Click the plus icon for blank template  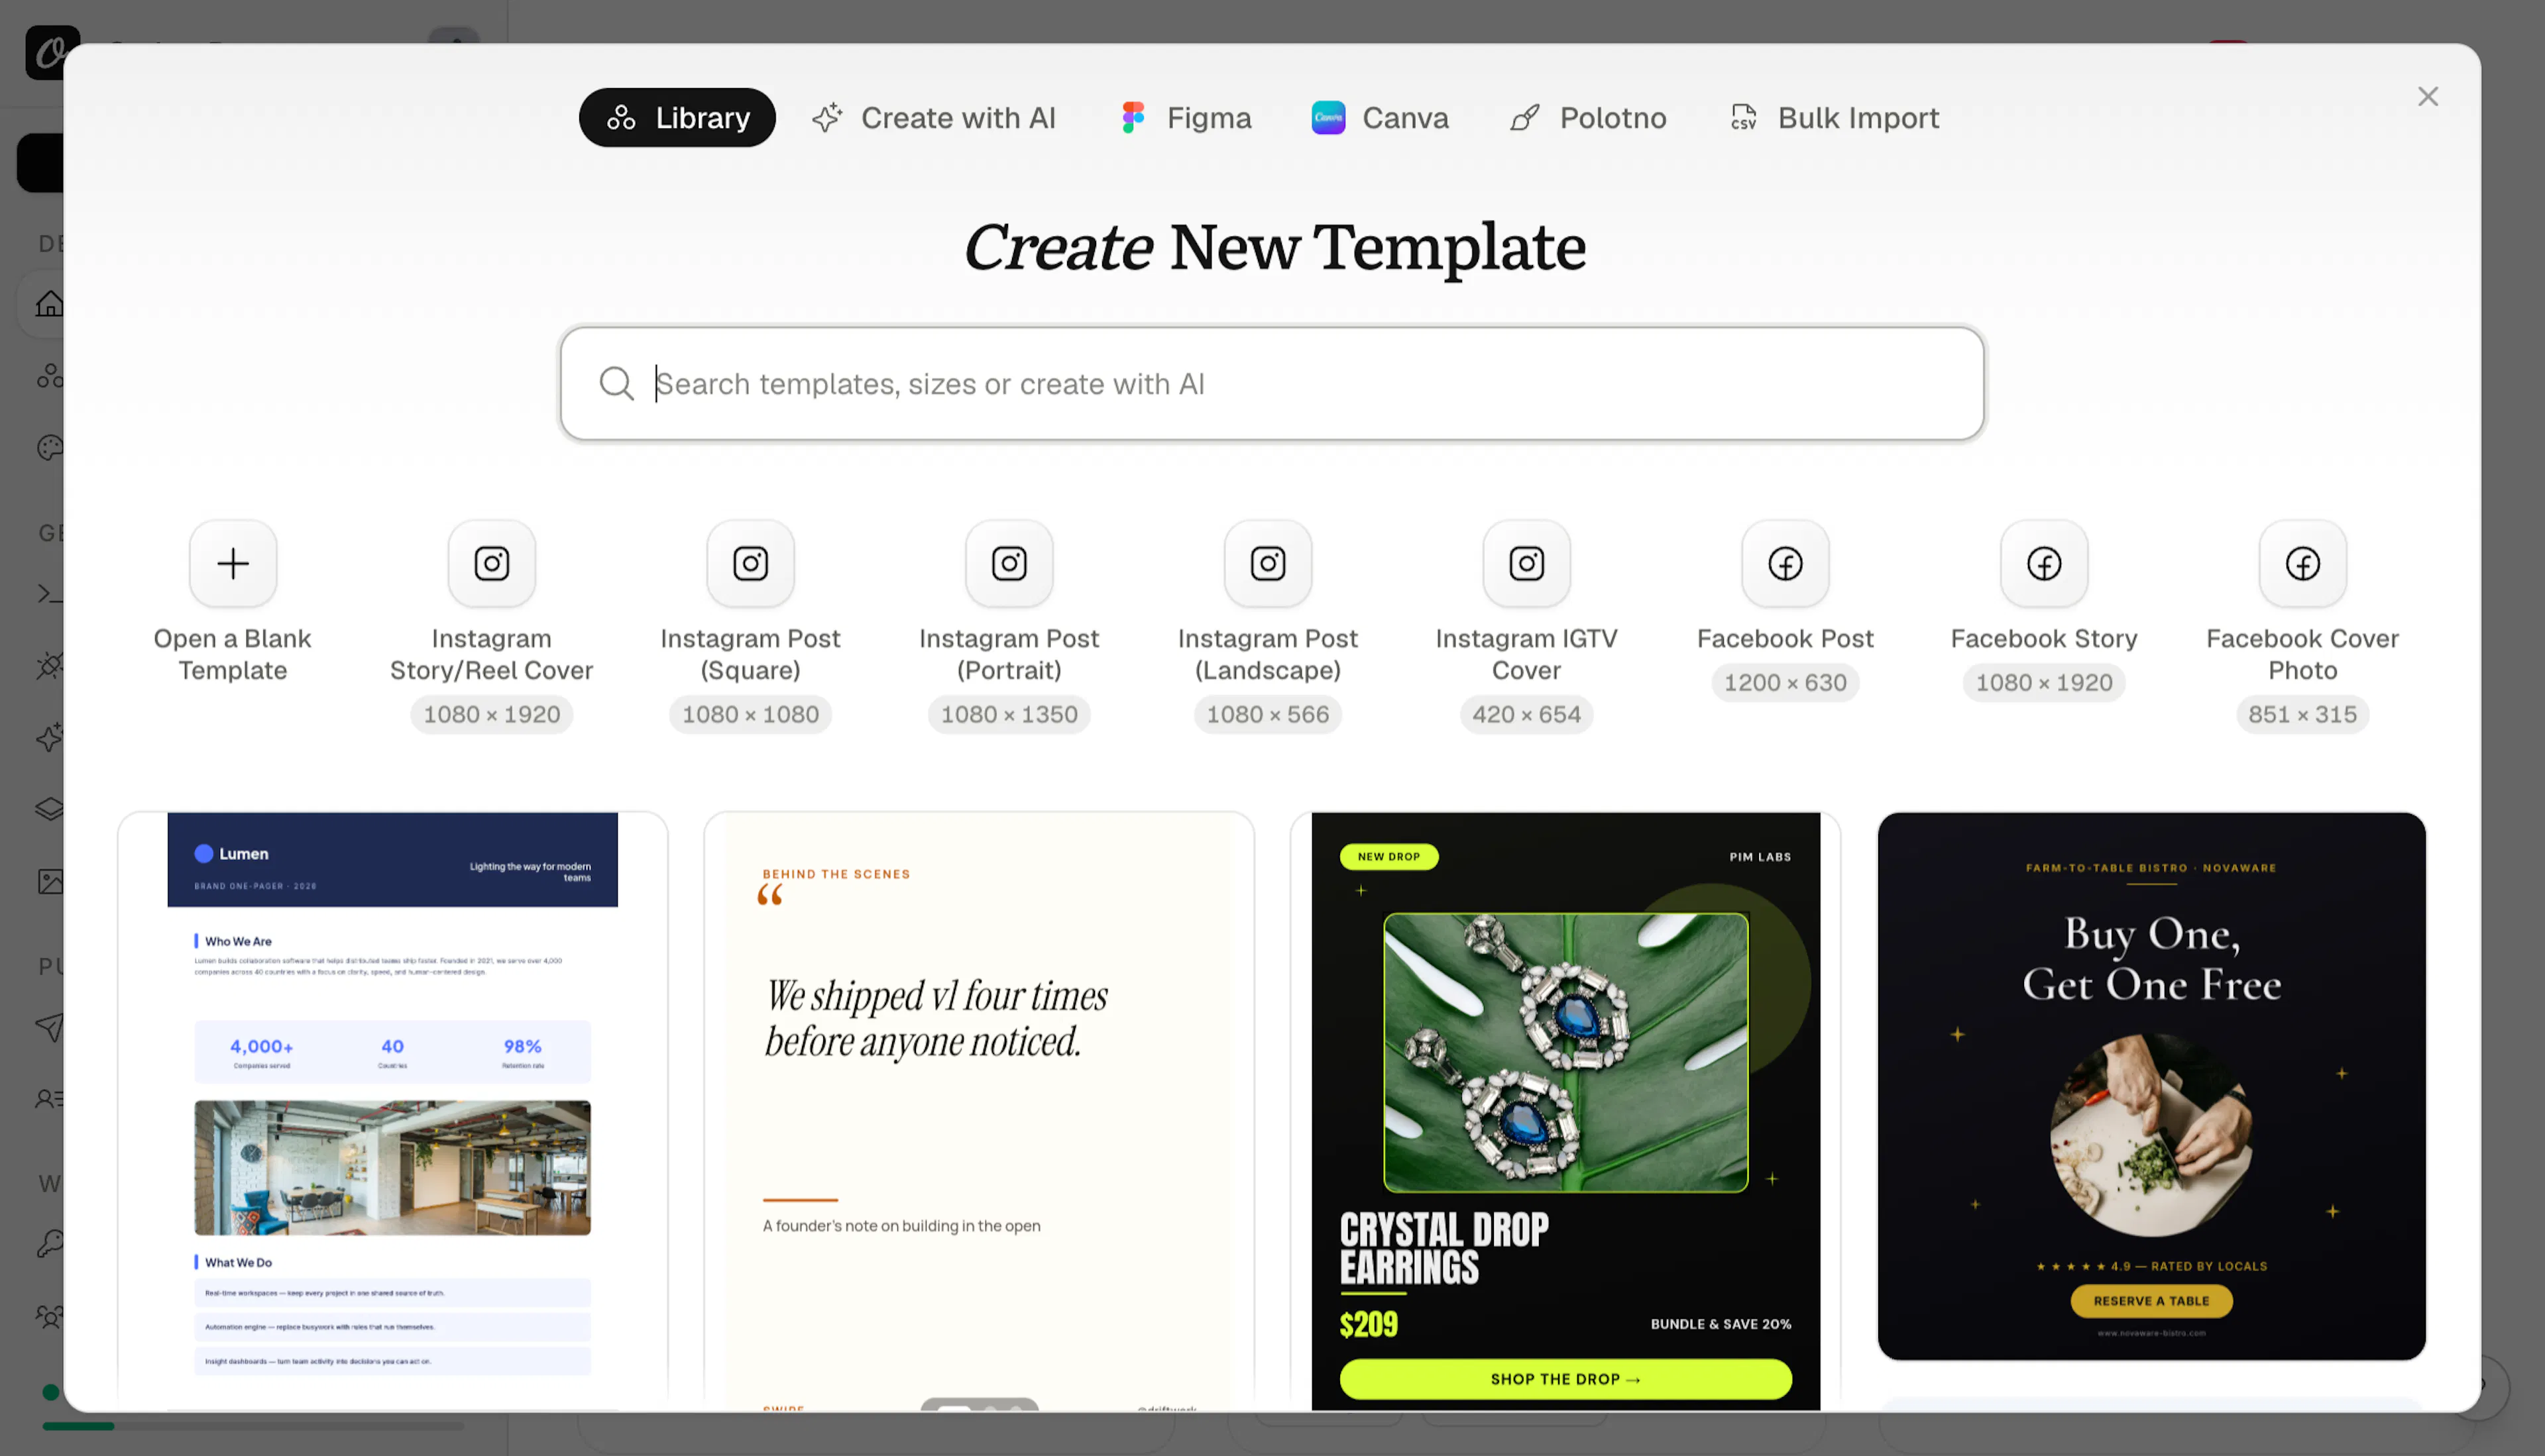[233, 564]
